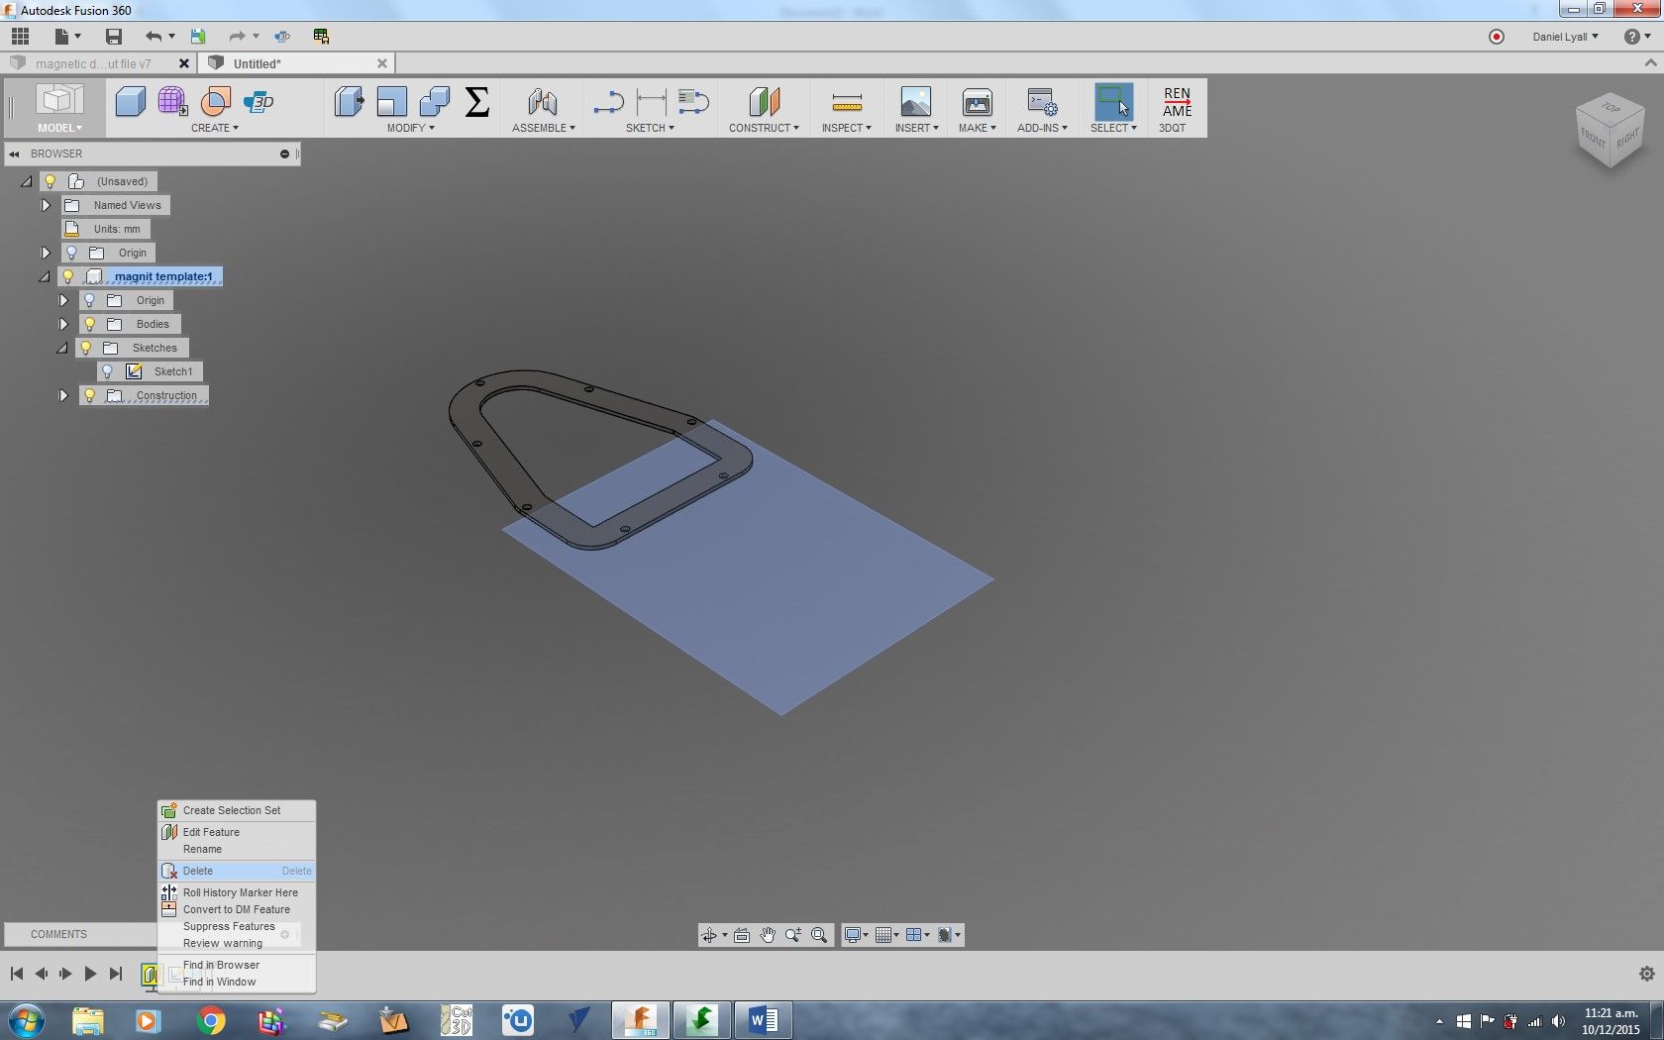Toggle visibility bulb of (Unsaved) root

(x=51, y=181)
